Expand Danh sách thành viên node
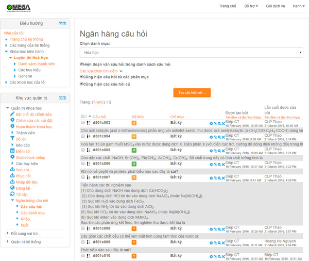309x261 pixels. (15, 64)
